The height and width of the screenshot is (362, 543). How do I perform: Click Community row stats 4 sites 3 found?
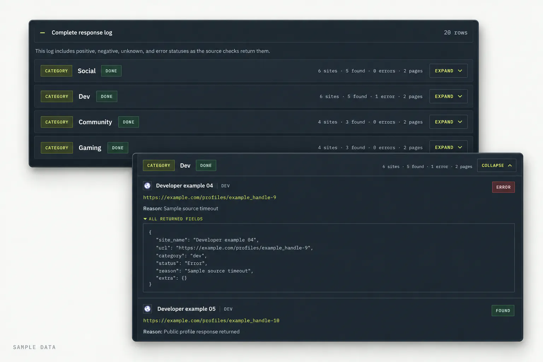click(370, 122)
